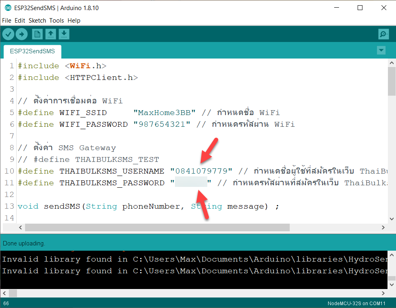Viewport: 396px width, 308px height.
Task: Click the editor scroll up arrow
Action: pyautogui.click(x=392, y=63)
